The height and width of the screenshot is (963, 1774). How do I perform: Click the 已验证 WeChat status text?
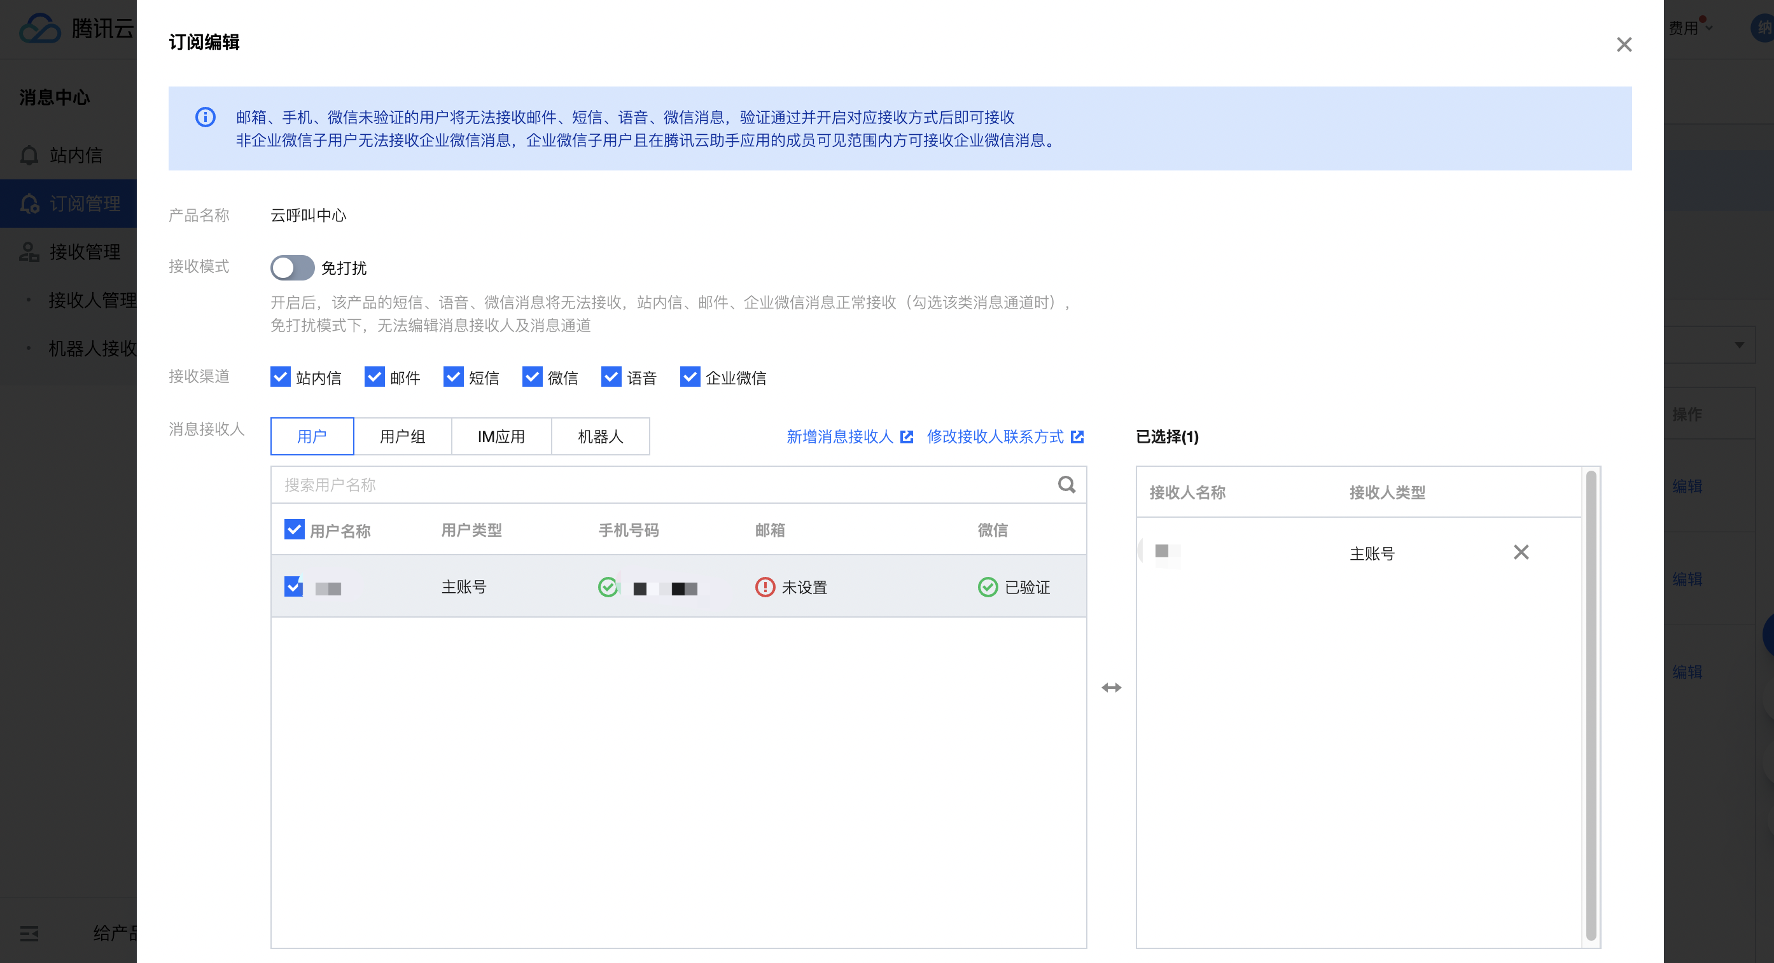coord(1028,587)
